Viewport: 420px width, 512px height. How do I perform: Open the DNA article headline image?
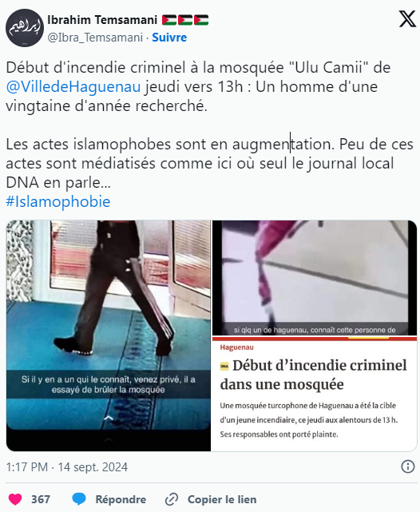click(x=315, y=394)
